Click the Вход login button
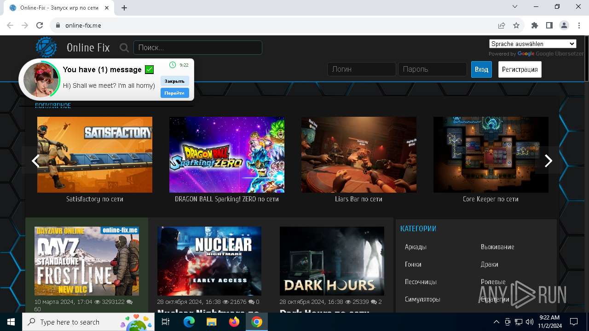 coord(481,69)
